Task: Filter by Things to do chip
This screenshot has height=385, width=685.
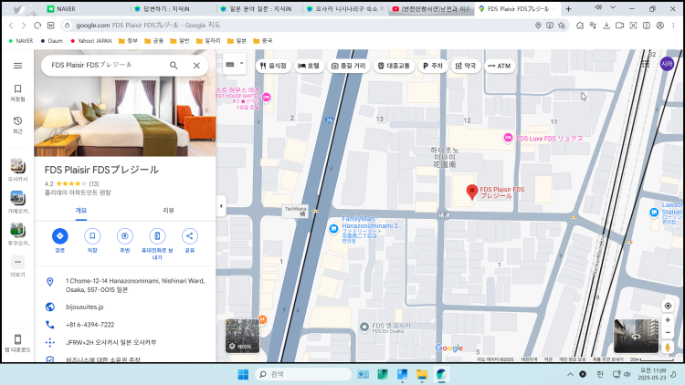Action: [349, 66]
